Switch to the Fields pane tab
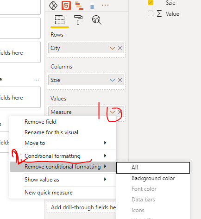 click(x=60, y=20)
